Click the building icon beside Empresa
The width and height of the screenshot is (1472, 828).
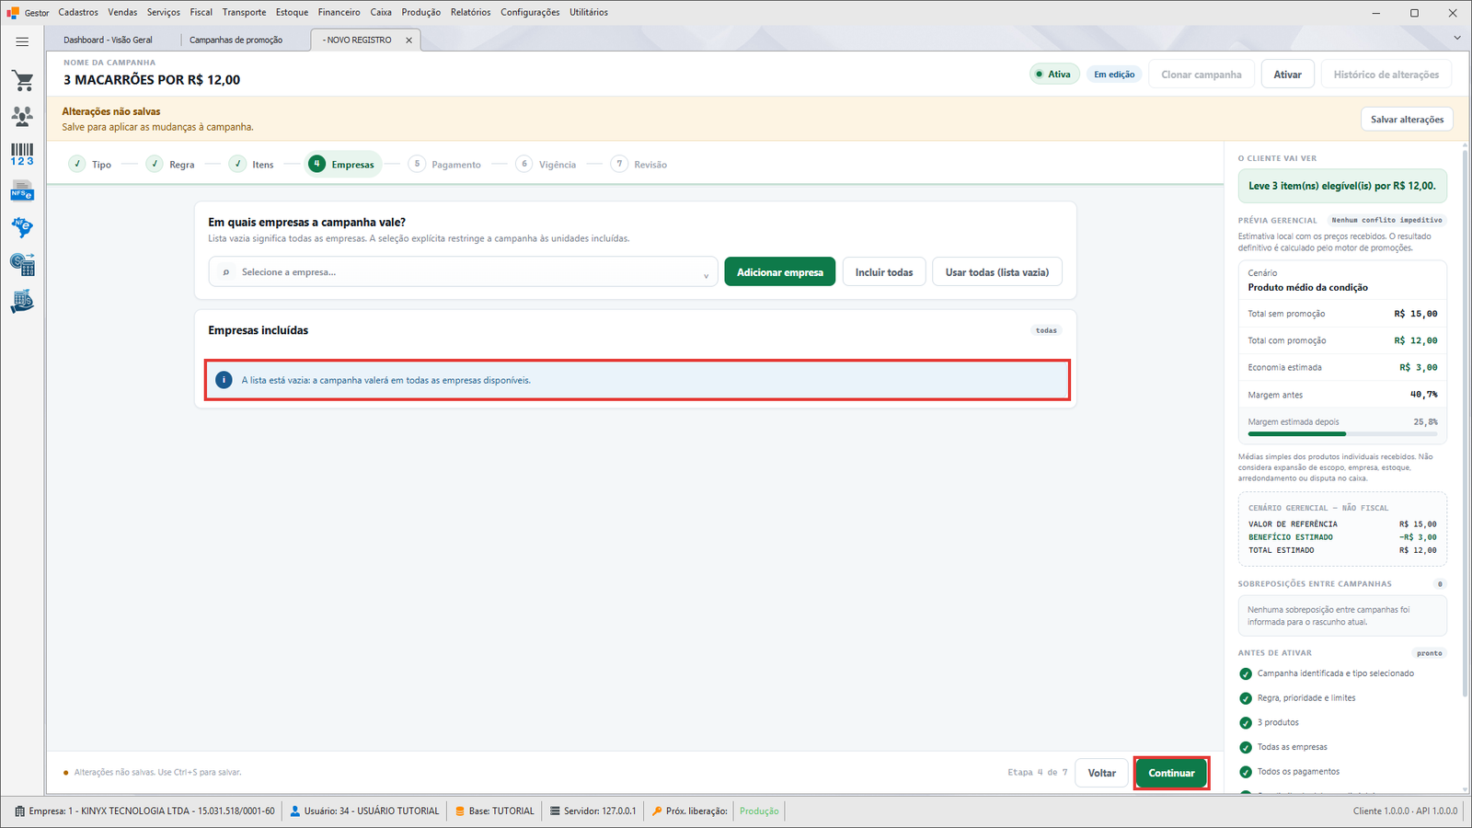click(20, 811)
